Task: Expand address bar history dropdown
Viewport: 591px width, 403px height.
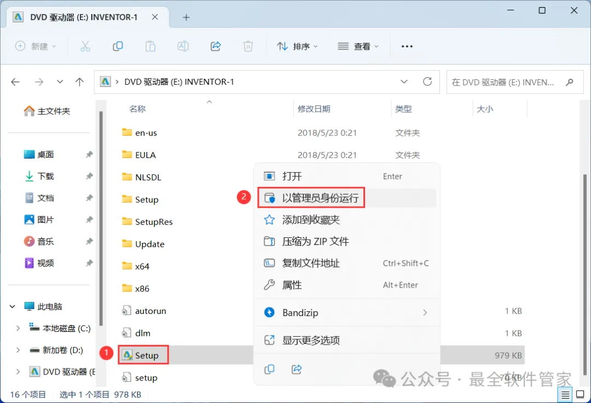Action: tap(404, 81)
